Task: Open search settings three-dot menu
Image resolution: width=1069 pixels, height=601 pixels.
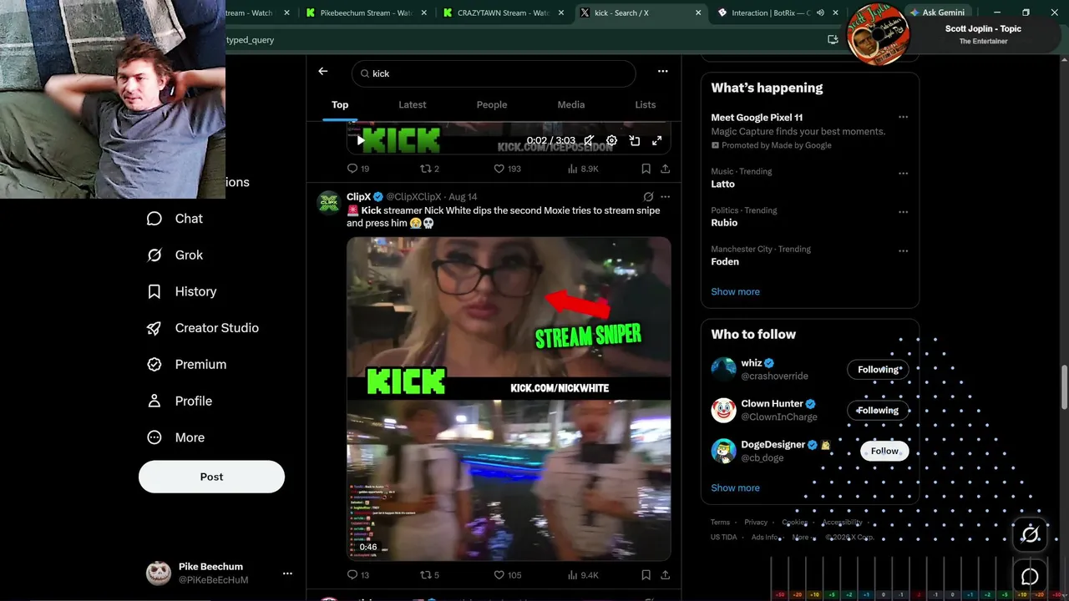Action: coord(662,72)
